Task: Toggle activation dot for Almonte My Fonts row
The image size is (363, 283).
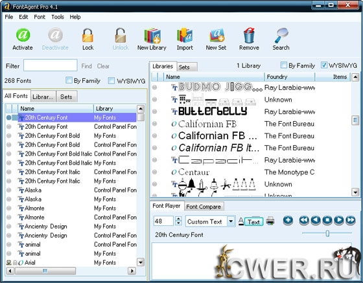Action: [9, 208]
